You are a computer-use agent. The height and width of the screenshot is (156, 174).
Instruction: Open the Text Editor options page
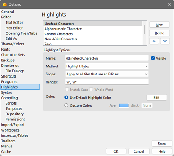point(14,23)
